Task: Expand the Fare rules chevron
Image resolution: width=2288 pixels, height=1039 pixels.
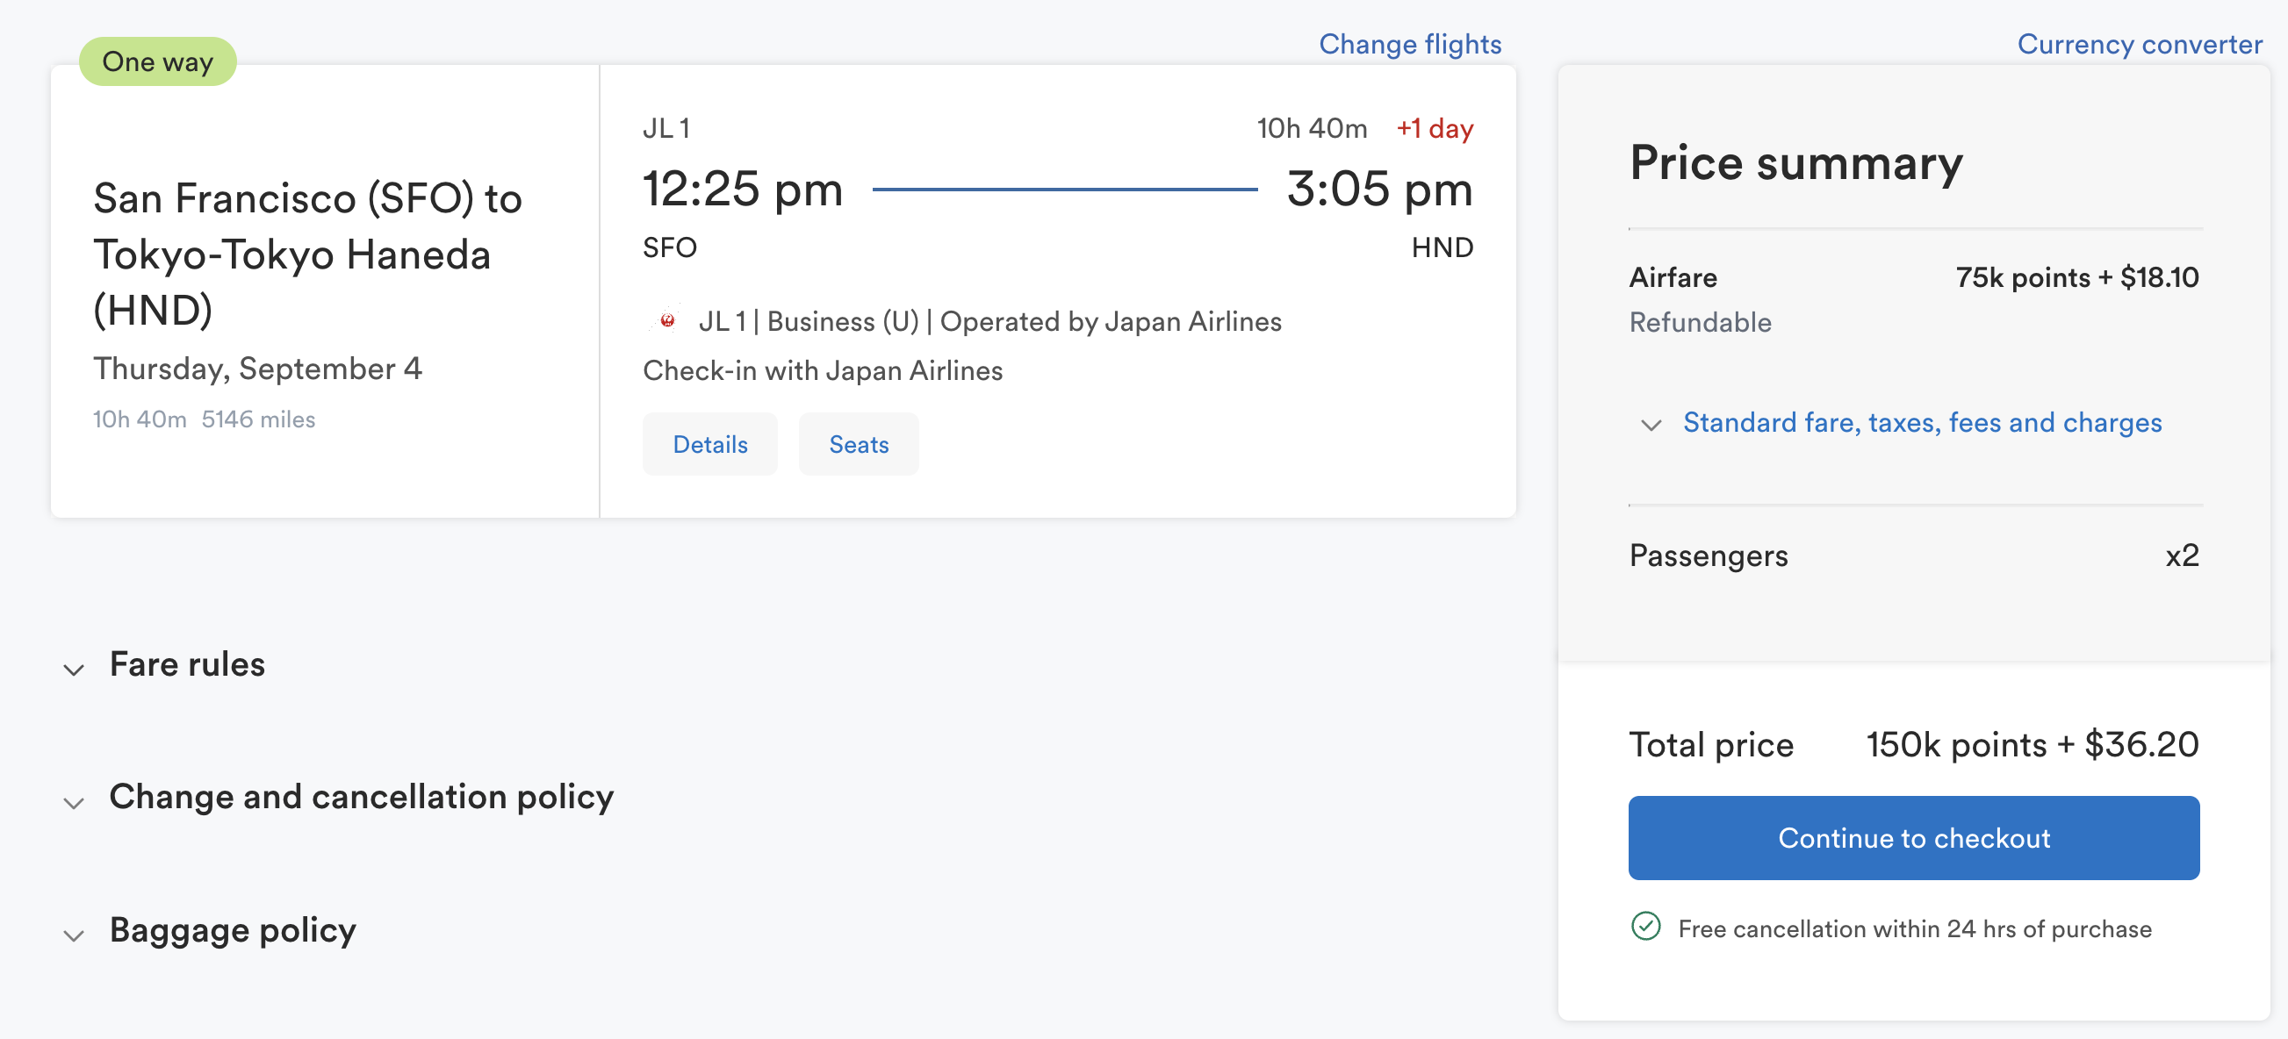Action: (x=74, y=669)
